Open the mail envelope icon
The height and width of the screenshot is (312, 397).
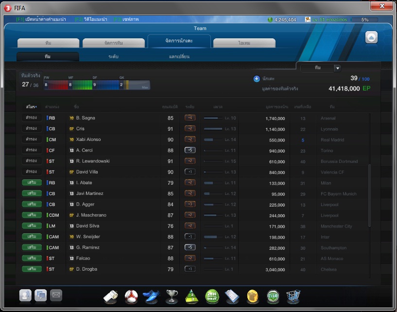[x=56, y=295]
